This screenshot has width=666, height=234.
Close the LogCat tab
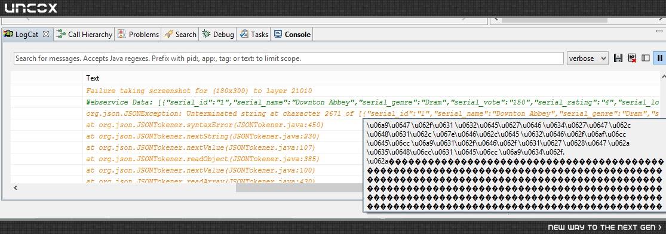click(47, 35)
